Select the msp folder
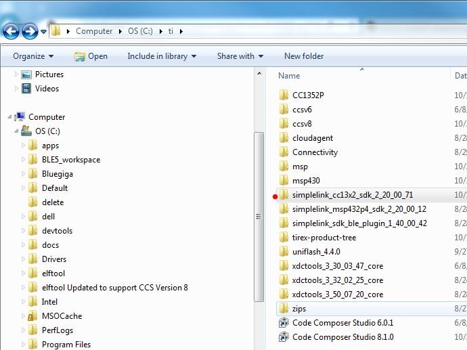 coord(301,167)
